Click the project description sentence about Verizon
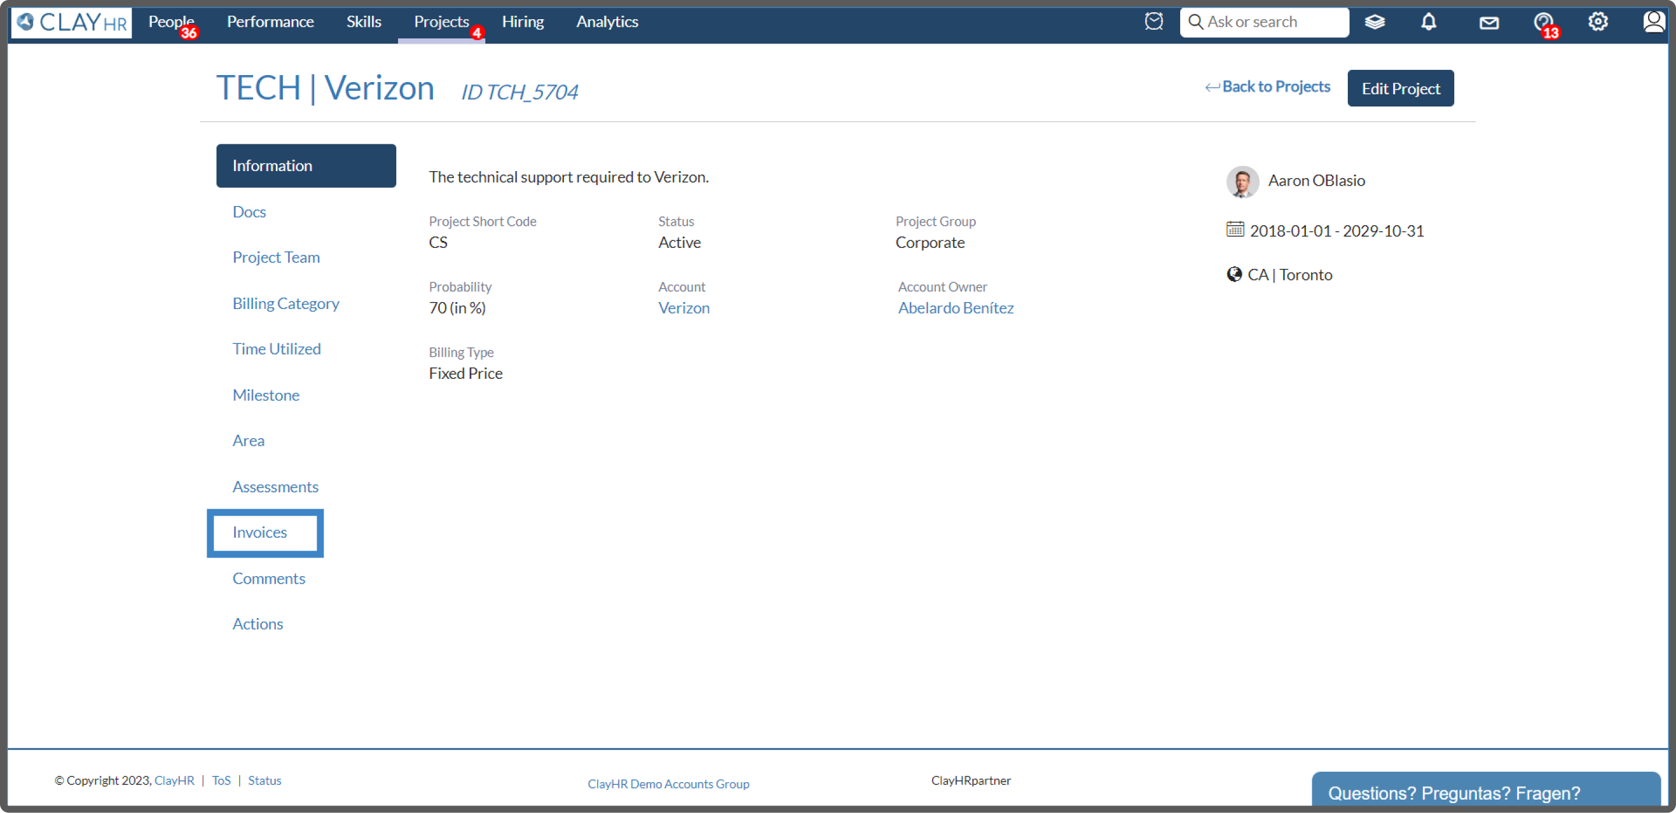 point(569,177)
